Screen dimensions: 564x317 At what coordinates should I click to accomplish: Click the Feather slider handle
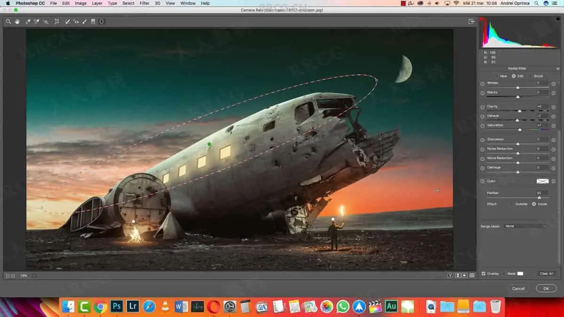coord(539,198)
